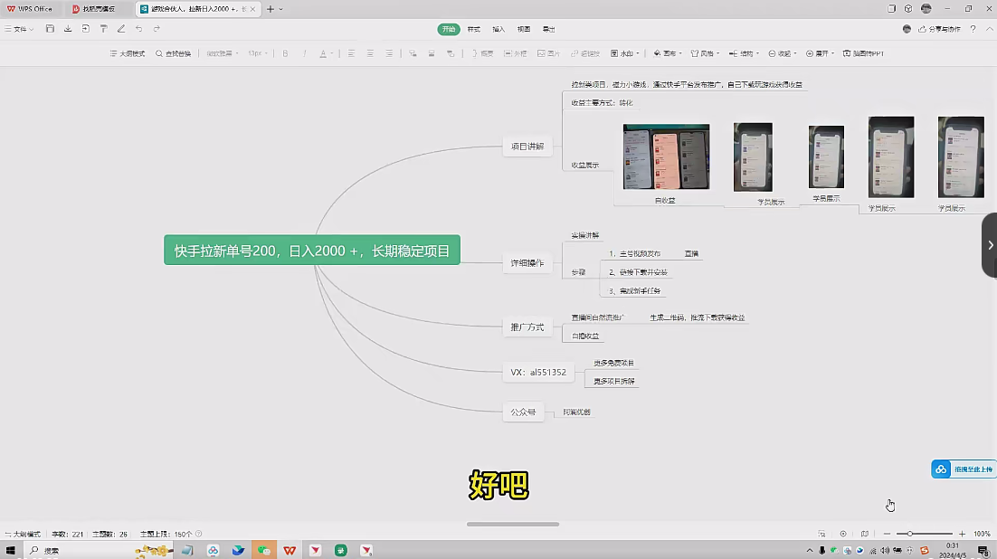997x559 pixels.
Task: Click the horizontal scrollbar thumb
Action: (x=512, y=525)
